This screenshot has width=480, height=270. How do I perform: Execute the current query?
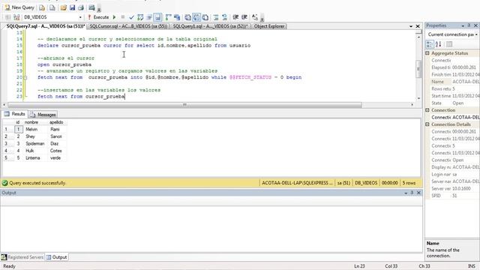(98, 17)
